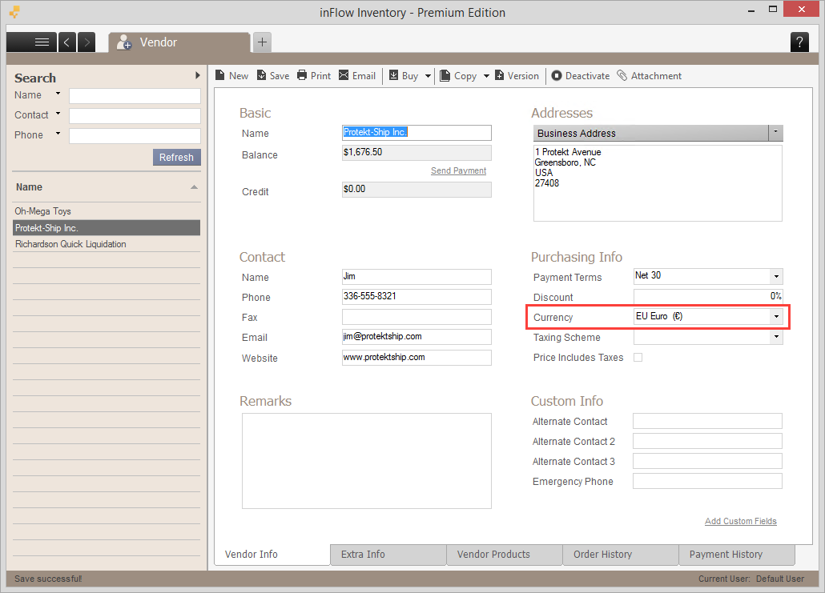Select Protekt-Ship Inc. in vendor list
Screen dimensions: 825x593
[107, 227]
